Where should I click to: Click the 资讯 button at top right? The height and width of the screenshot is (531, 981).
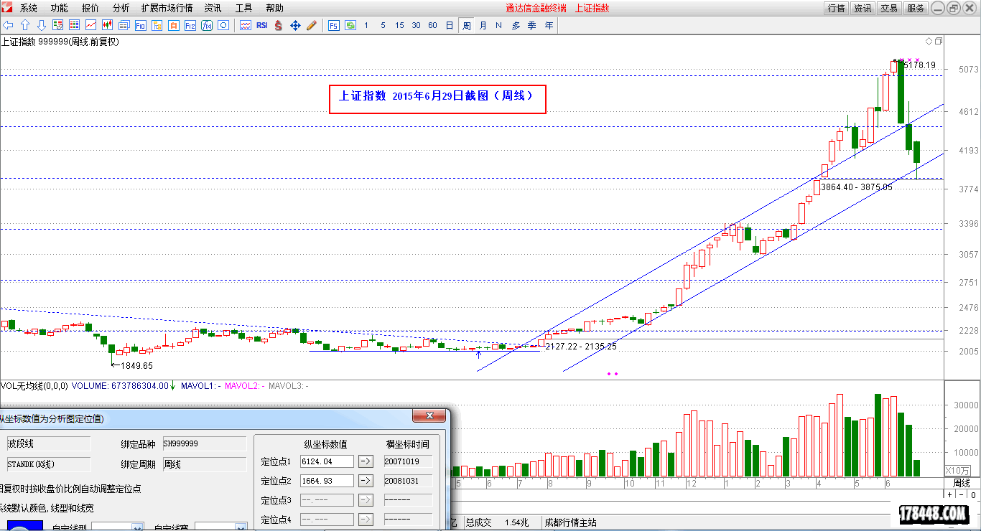863,8
